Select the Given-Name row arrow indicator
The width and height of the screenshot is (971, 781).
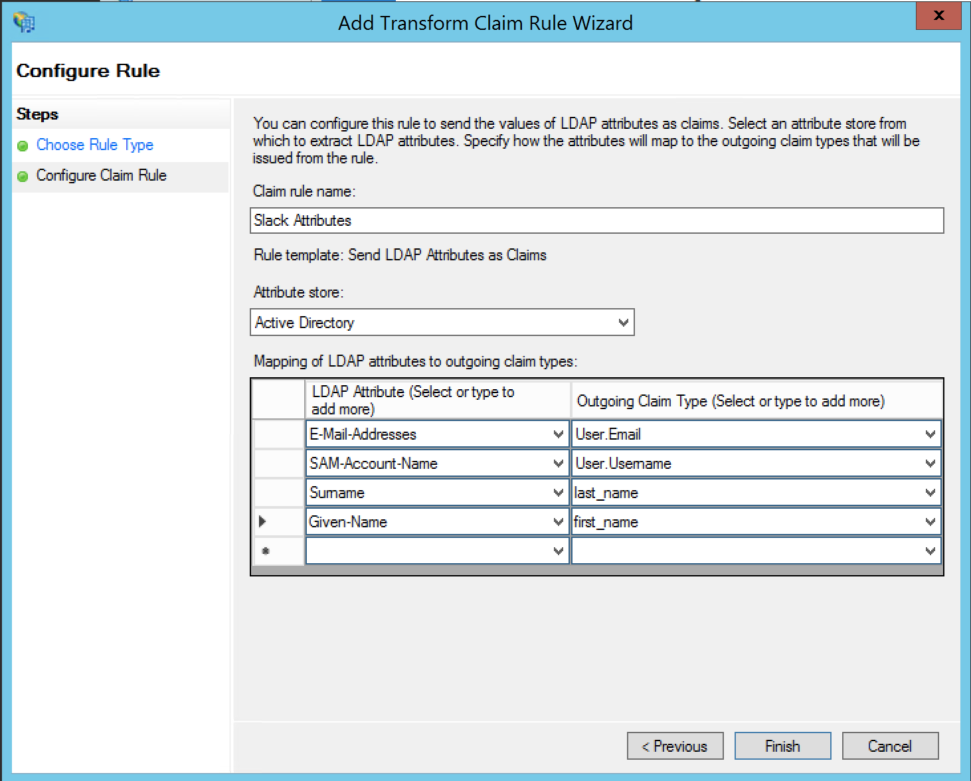point(263,522)
